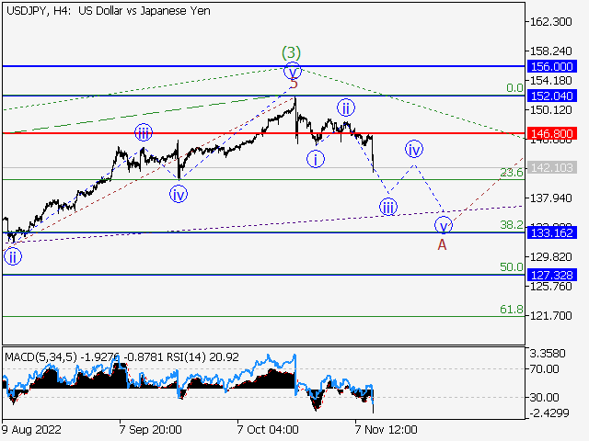Click the 70.00 RSI level label
Image resolution: width=589 pixels, height=441 pixels.
(544, 369)
